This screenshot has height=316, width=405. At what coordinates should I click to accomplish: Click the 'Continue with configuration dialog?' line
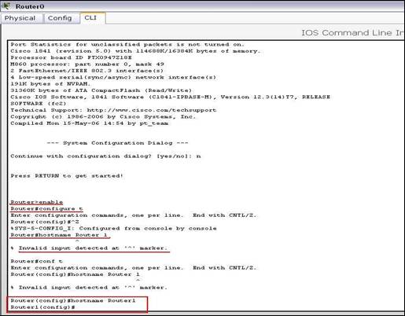click(105, 156)
